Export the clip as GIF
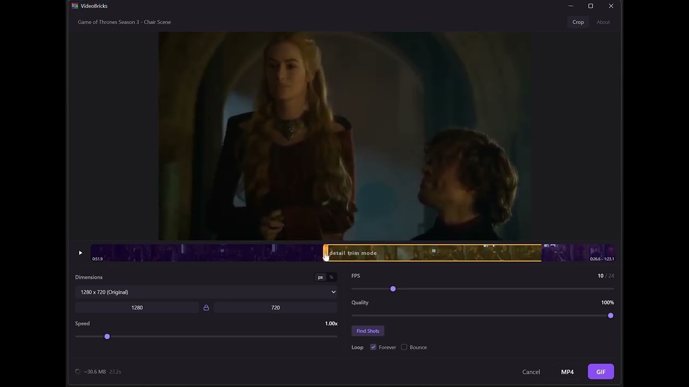 point(601,372)
